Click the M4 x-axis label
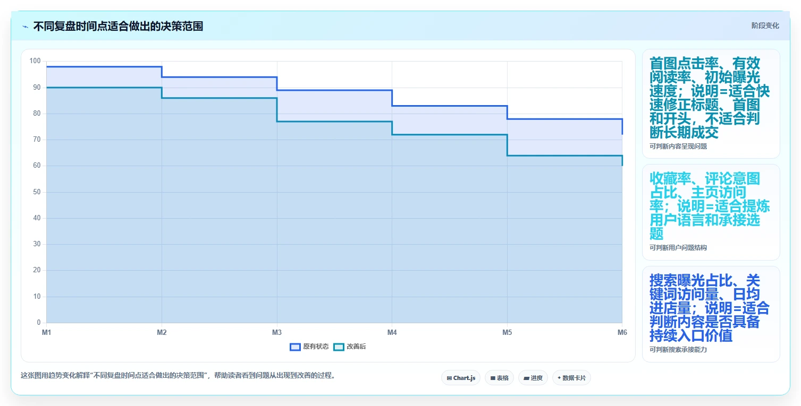Viewport: 801px width, 406px height. (x=392, y=332)
